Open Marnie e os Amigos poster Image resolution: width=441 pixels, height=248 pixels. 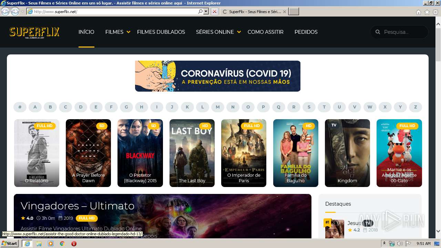[x=399, y=153]
